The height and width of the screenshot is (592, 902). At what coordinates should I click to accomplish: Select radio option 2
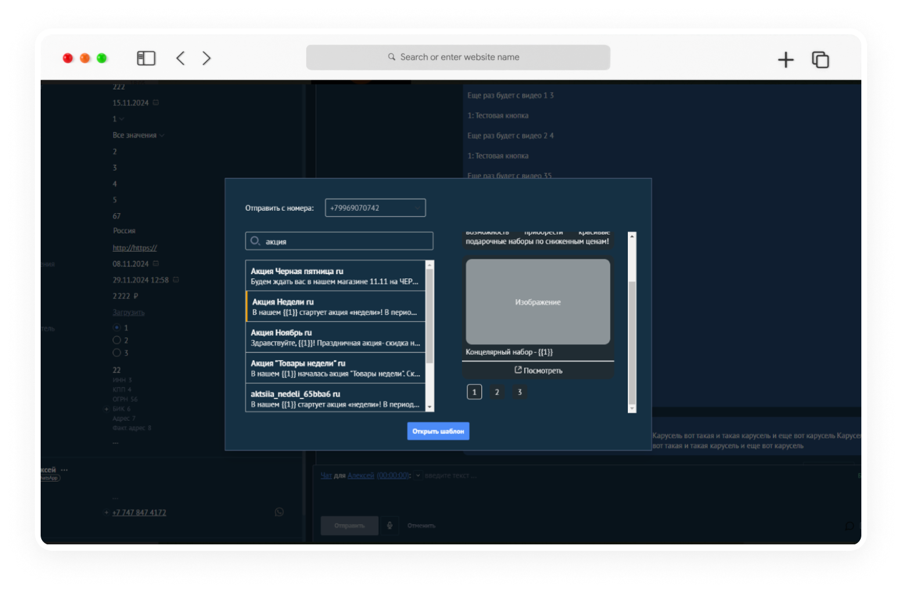(x=117, y=340)
